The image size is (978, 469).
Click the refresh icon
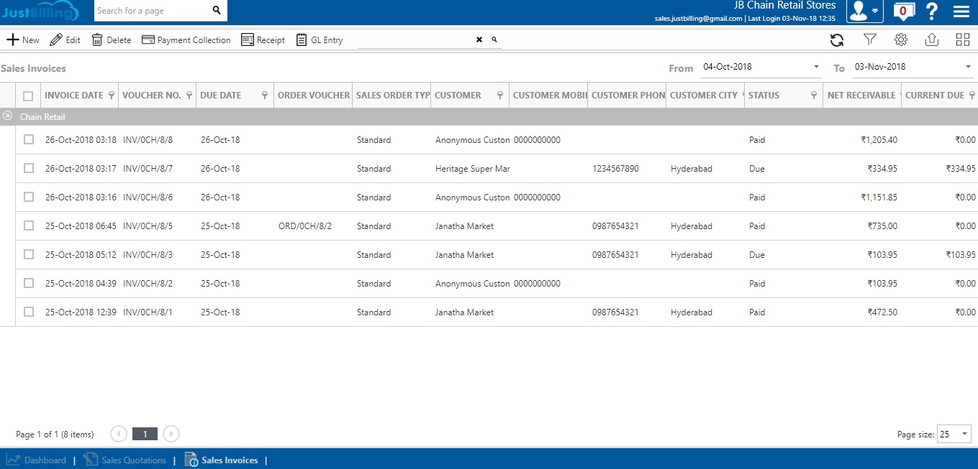837,40
